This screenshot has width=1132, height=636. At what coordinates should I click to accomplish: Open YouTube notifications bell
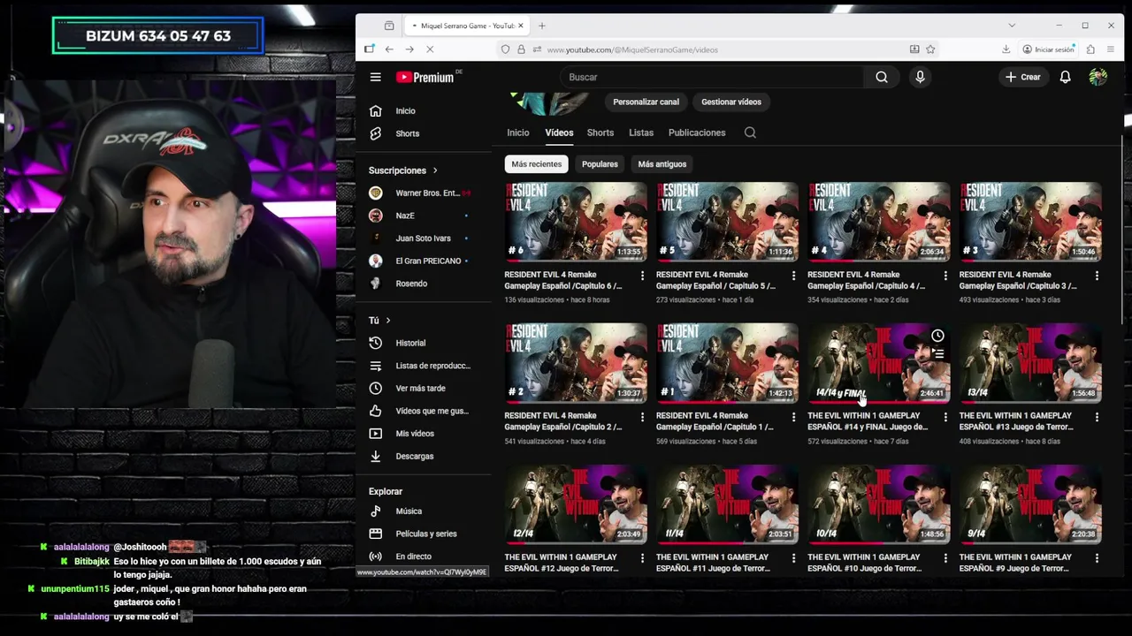[1065, 77]
